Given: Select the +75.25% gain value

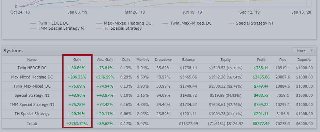Looking at the screenshot, I should [77, 105].
